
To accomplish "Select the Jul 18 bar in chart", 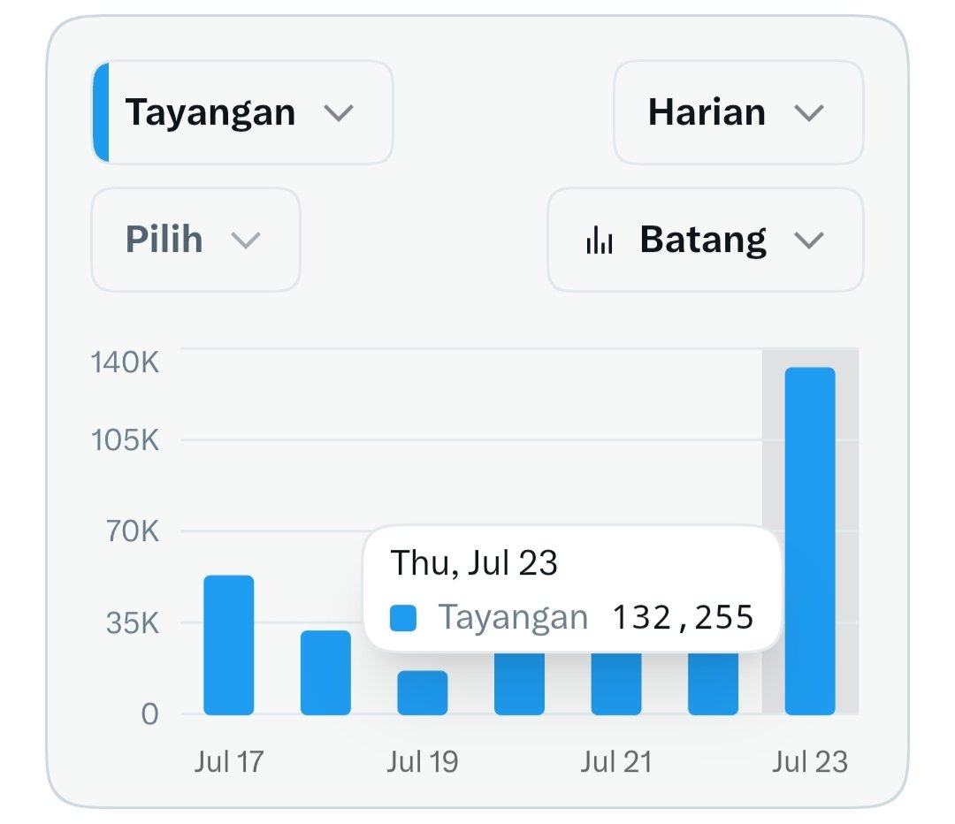I will click(x=325, y=672).
